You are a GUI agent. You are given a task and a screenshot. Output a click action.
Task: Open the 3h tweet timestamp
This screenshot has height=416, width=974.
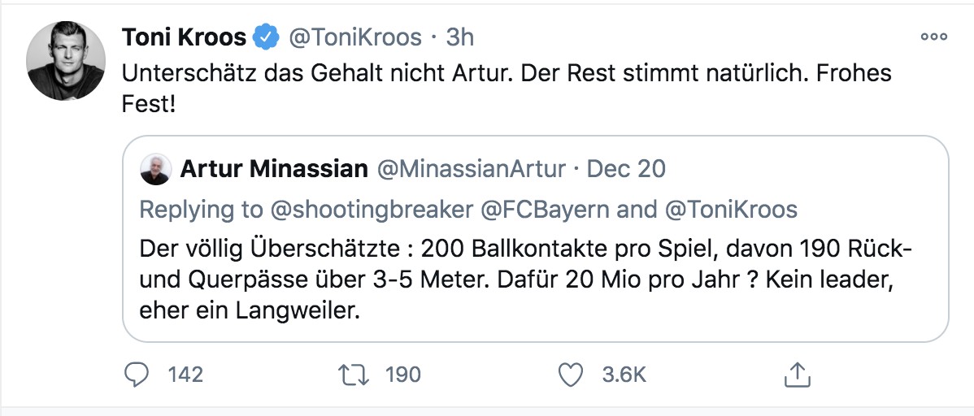coord(460,37)
